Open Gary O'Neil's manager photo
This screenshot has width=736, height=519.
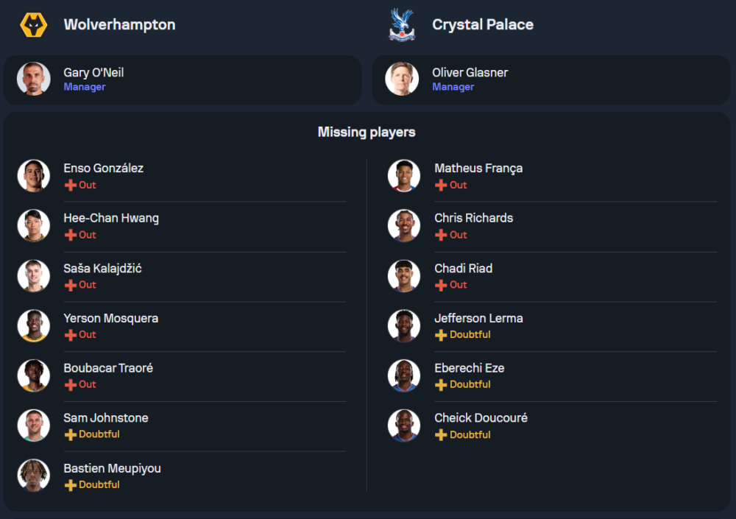33,79
